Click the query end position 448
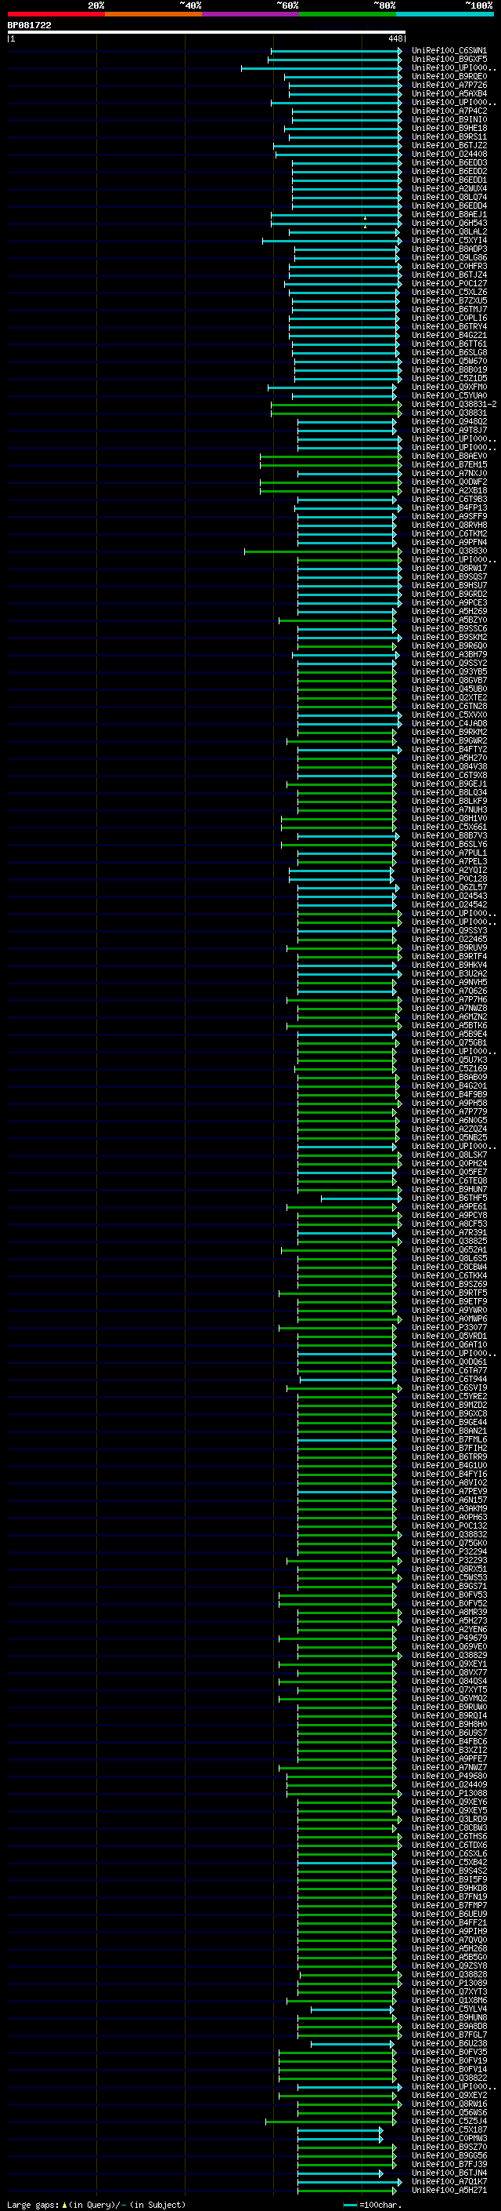Viewport: 501px width, 2211px height. tap(395, 38)
